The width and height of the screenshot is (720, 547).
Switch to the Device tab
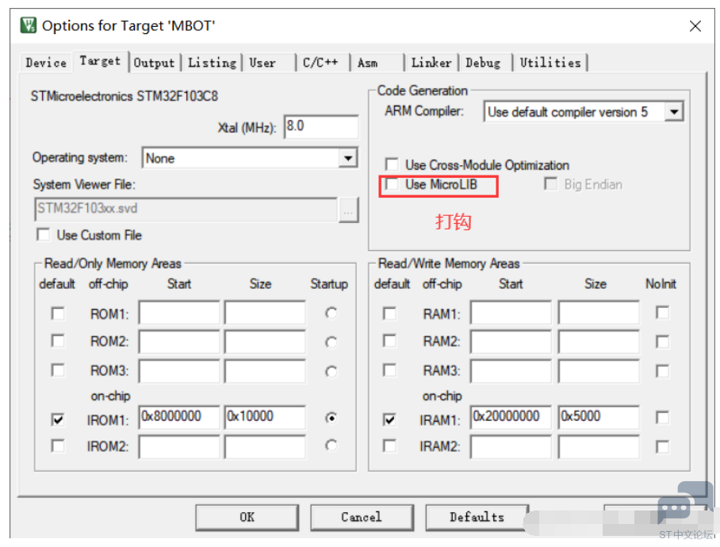coord(46,63)
